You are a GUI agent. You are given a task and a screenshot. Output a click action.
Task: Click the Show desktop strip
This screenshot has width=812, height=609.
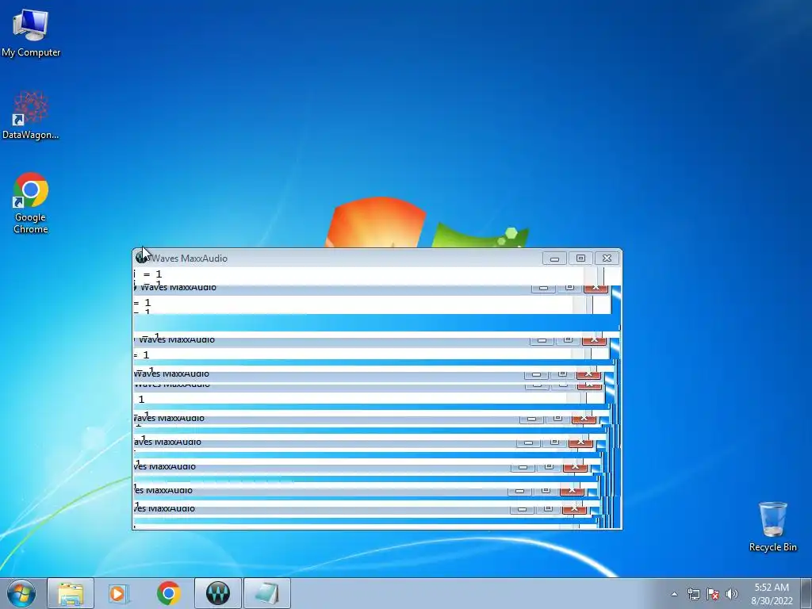pyautogui.click(x=806, y=593)
